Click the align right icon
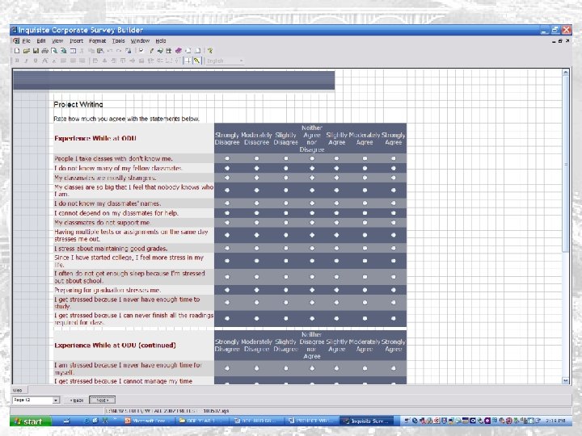Image resolution: width=582 pixels, height=436 pixels. coord(82,61)
